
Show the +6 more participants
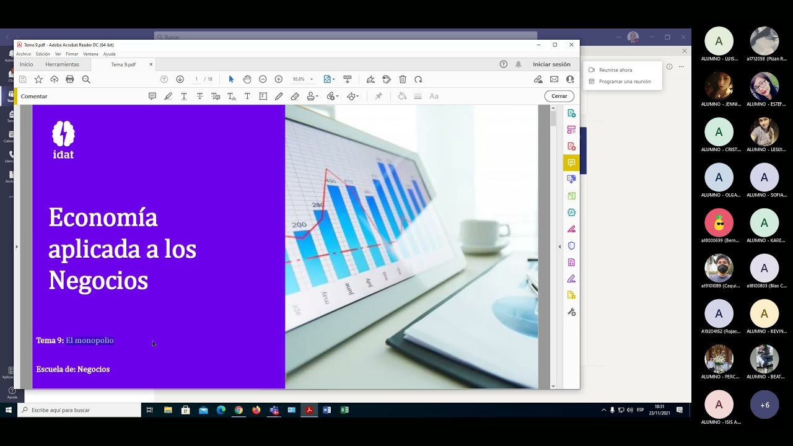(x=765, y=404)
